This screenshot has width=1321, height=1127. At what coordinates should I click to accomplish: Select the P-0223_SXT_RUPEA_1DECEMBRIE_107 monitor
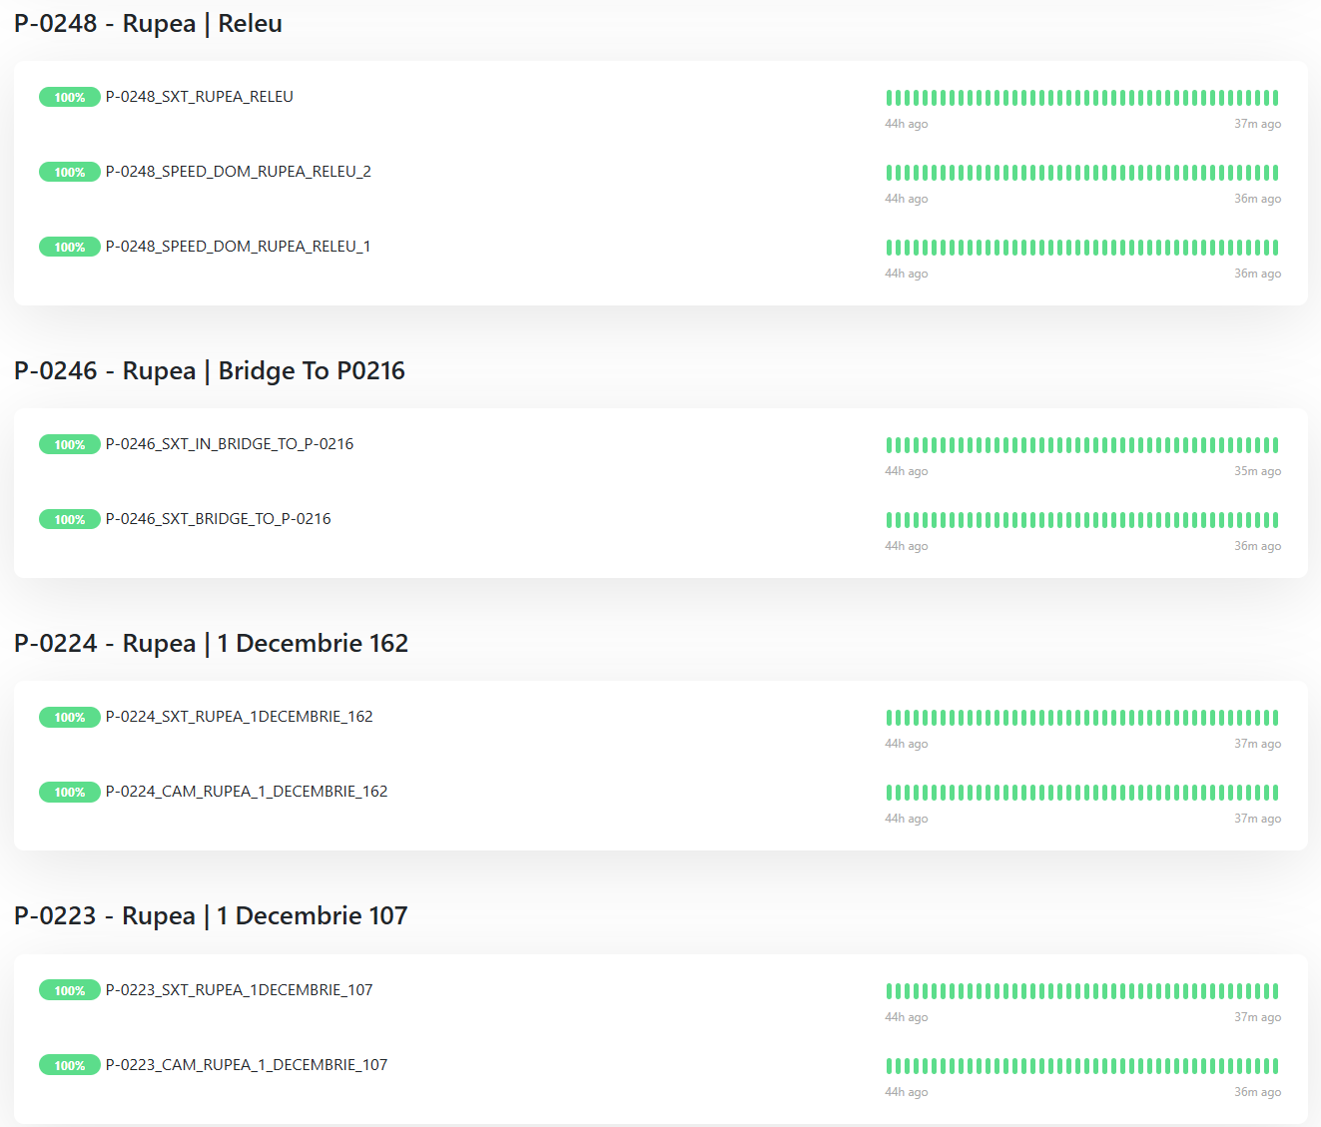pos(239,990)
